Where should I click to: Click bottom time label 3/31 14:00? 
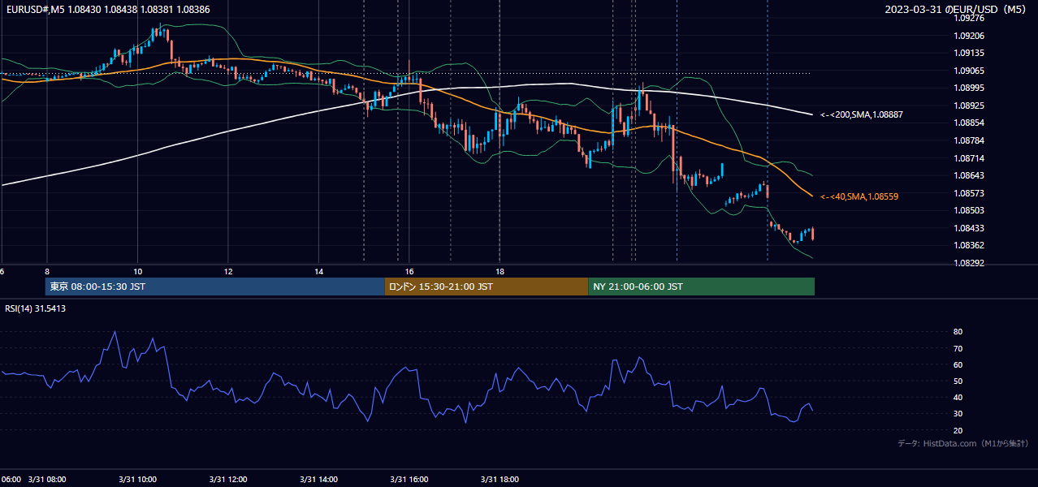click(x=319, y=479)
